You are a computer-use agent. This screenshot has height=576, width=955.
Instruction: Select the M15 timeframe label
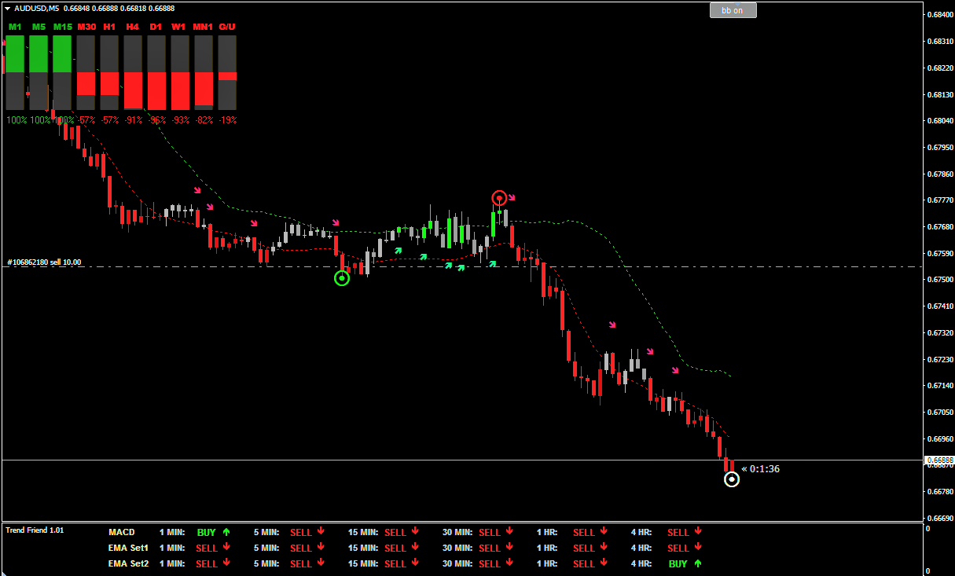point(62,27)
